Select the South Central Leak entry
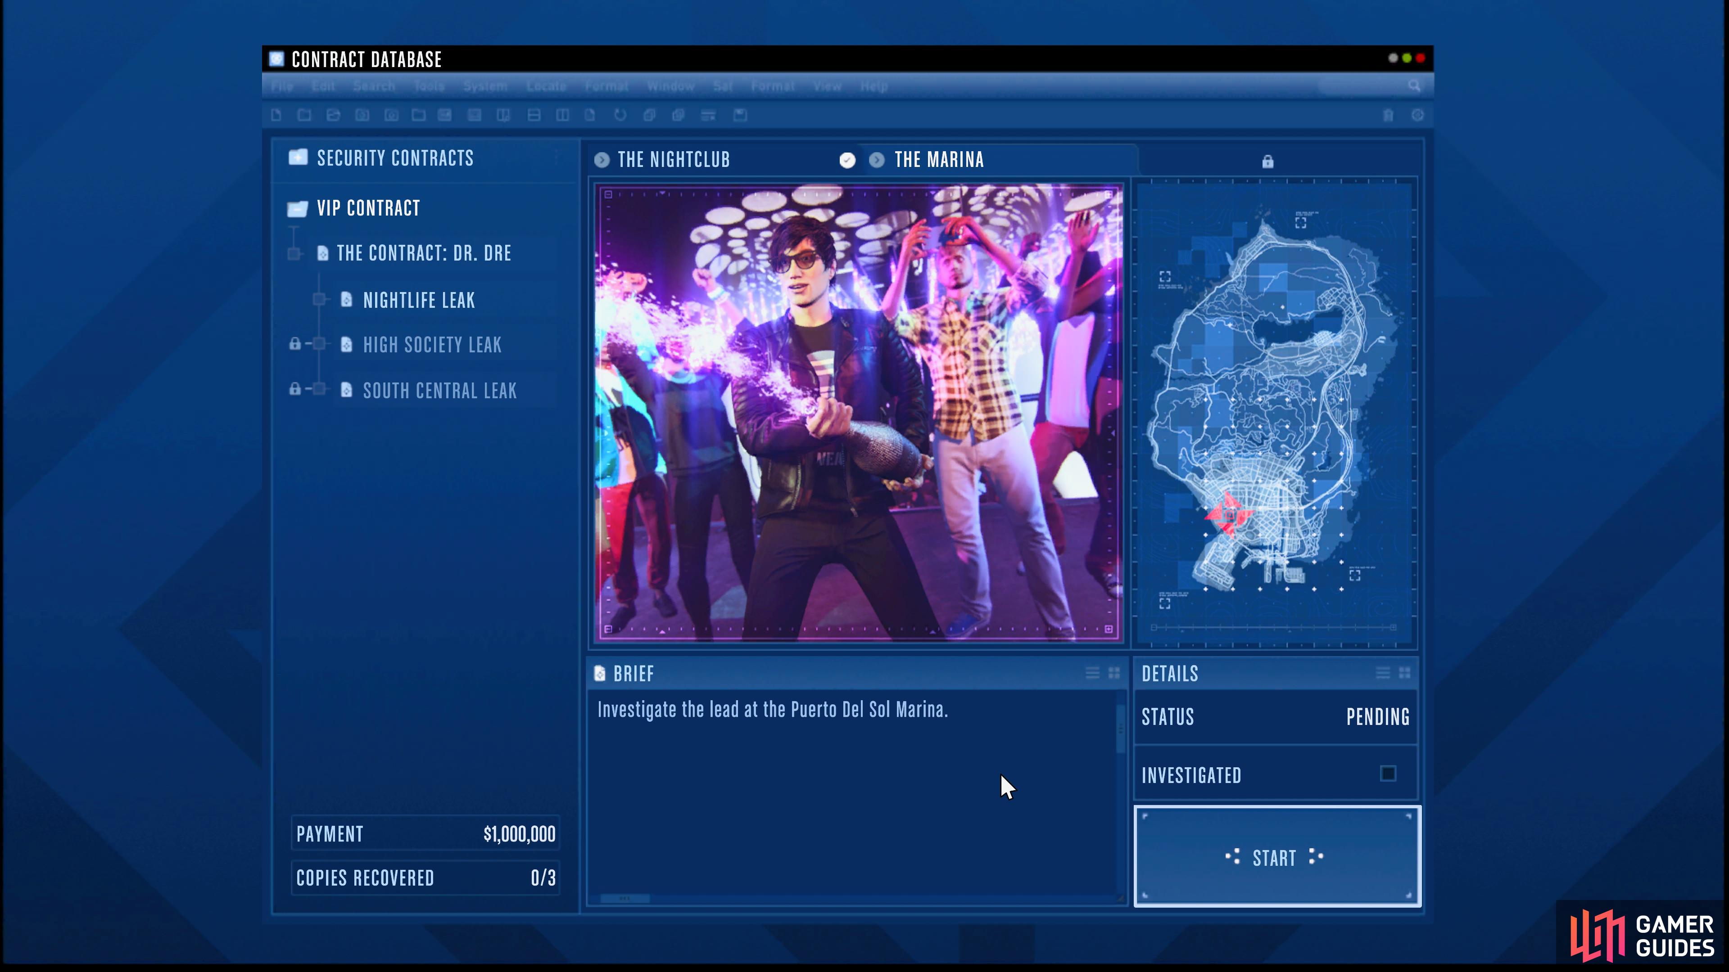 tap(447, 391)
